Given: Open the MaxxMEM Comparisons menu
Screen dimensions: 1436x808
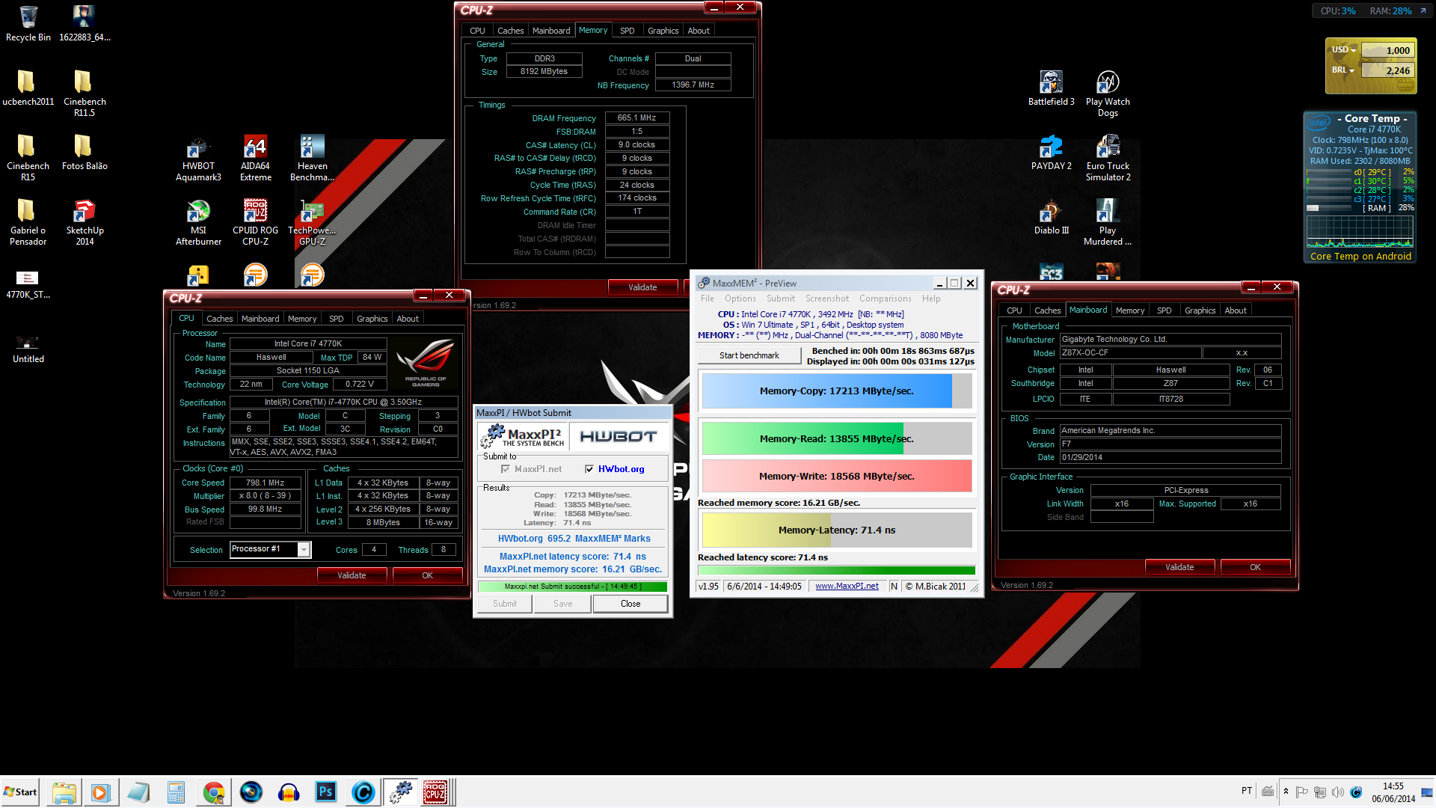Looking at the screenshot, I should (x=885, y=299).
